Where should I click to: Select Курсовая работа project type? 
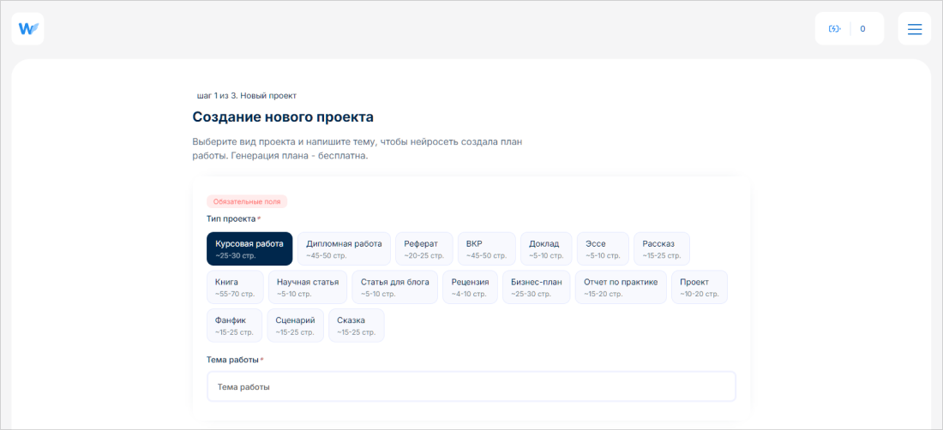tap(249, 248)
